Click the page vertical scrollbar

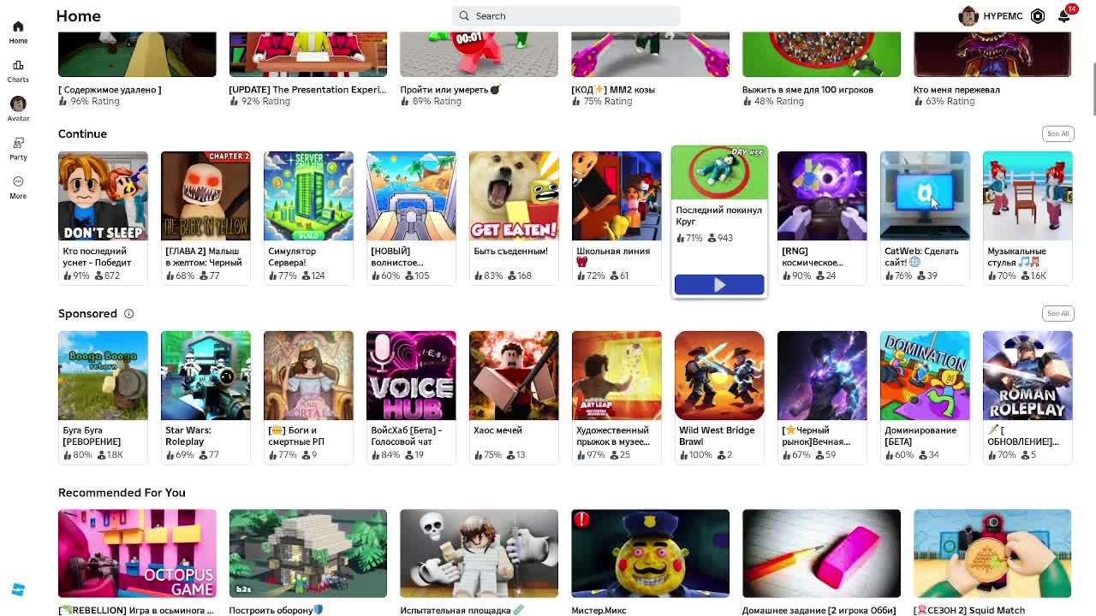(1092, 88)
